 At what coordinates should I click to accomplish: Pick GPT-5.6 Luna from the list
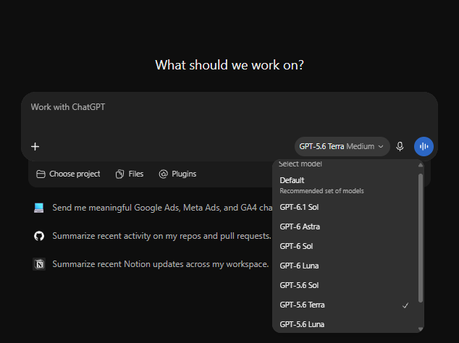pos(345,324)
